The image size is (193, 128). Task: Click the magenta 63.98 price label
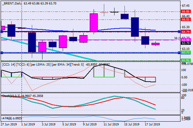tap(186, 40)
